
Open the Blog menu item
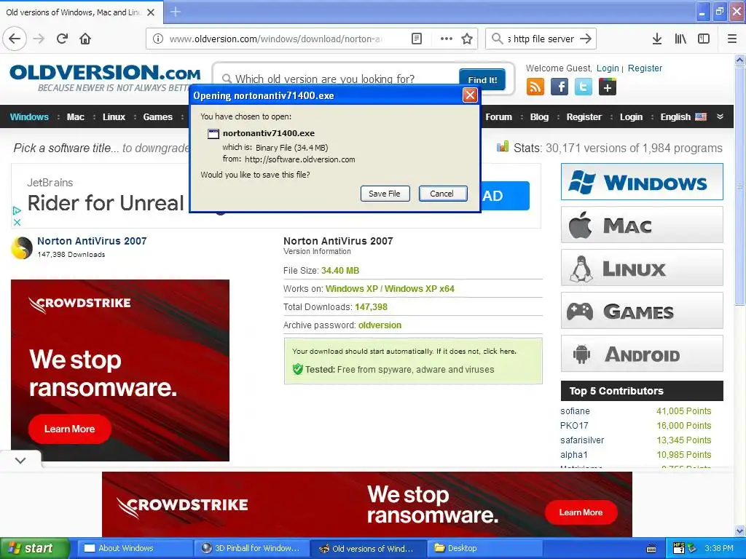point(540,117)
